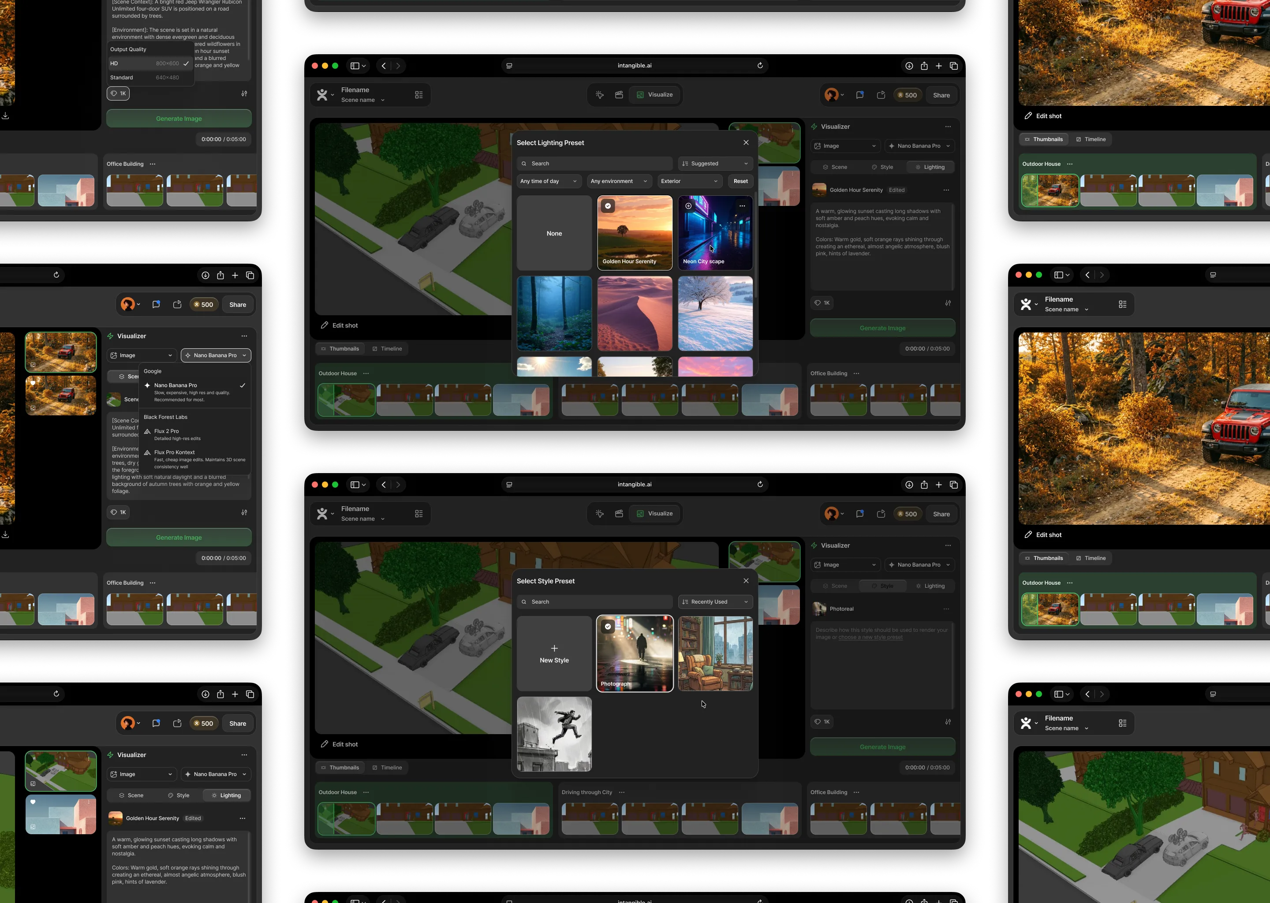Open Style tab in Lighting Preset window
The height and width of the screenshot is (903, 1270).
click(882, 167)
